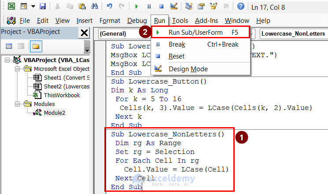Click the 'For k = 5 To 16' line
This screenshot has height=194, width=328.
pos(148,99)
